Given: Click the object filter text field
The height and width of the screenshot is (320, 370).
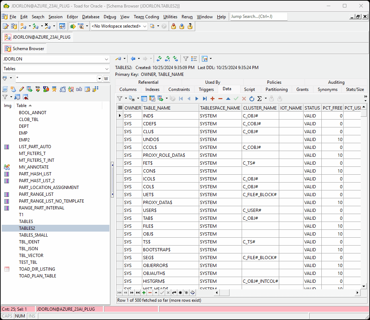Looking at the screenshot, I should coord(56,79).
